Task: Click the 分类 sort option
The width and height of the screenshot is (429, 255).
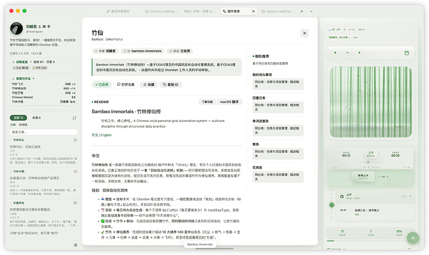Action: (x=13, y=125)
